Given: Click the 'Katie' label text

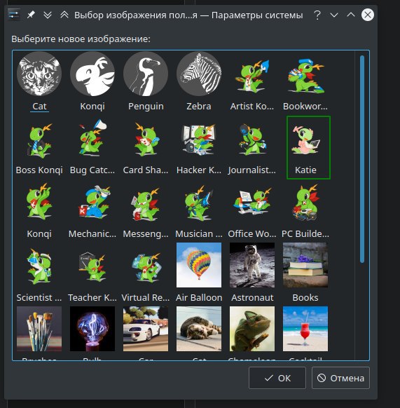Looking at the screenshot, I should (305, 170).
